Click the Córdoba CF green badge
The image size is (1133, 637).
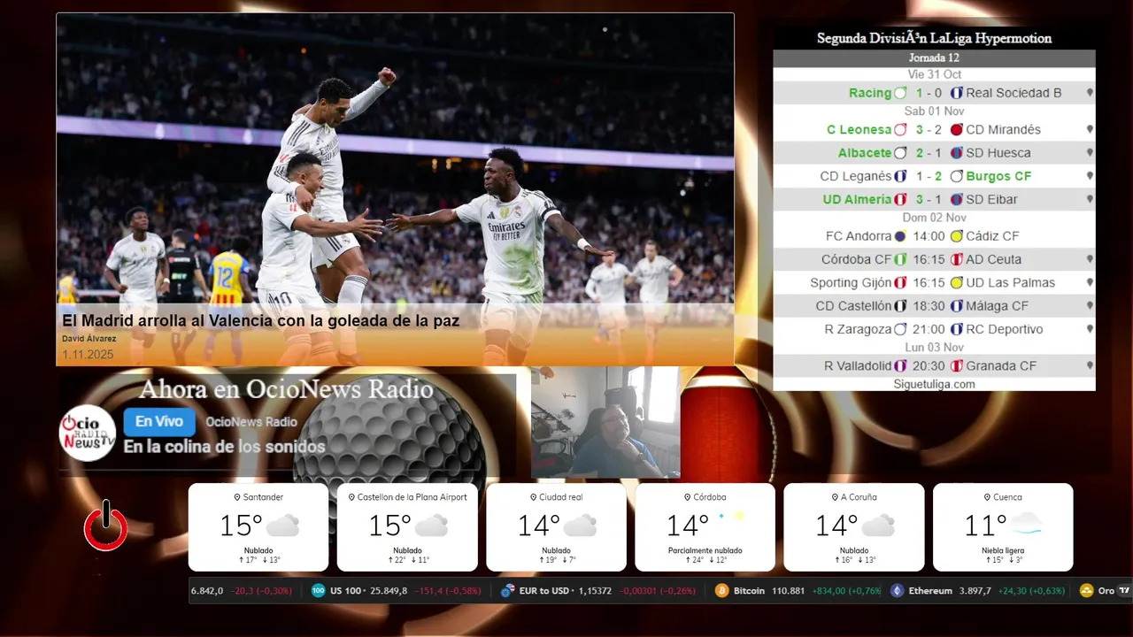(x=900, y=259)
